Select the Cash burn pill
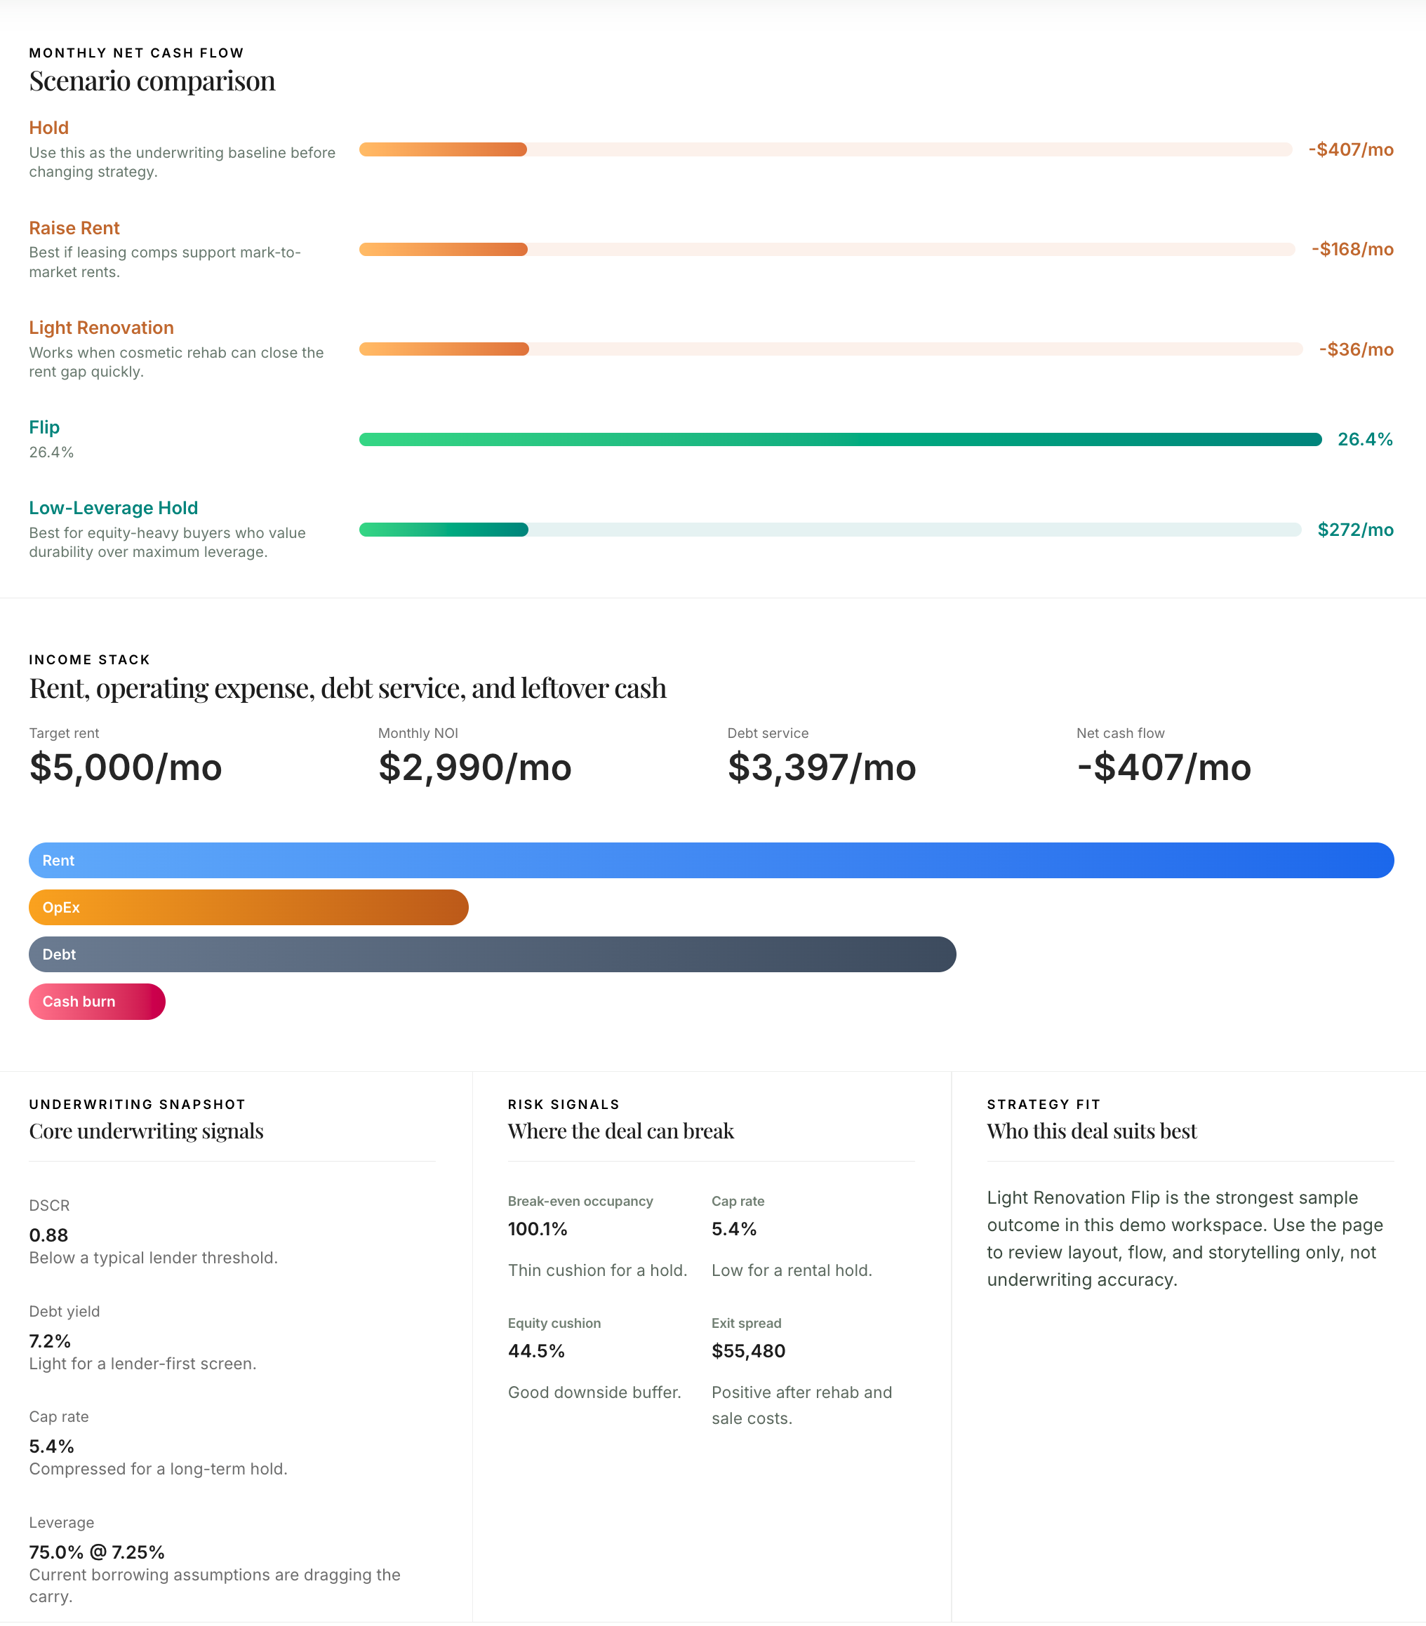 click(96, 1001)
